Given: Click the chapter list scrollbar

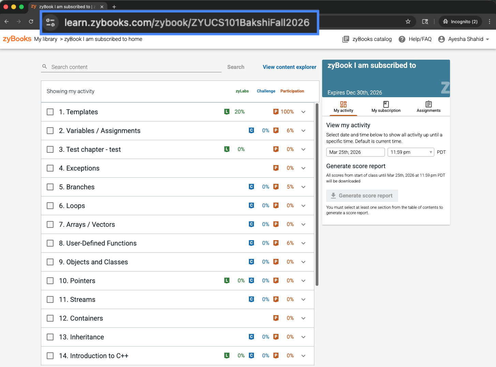Looking at the screenshot, I should [317, 194].
